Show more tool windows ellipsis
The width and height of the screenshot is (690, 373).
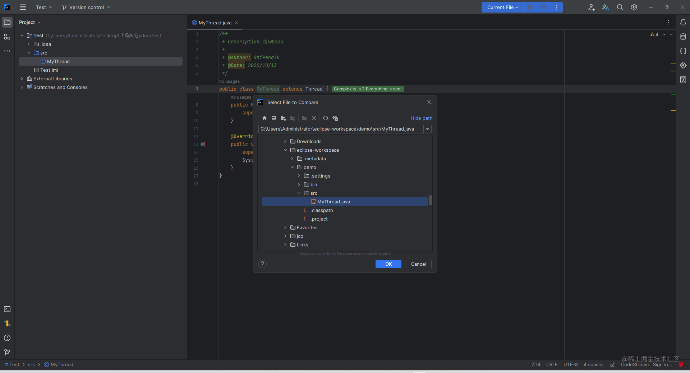(7, 51)
